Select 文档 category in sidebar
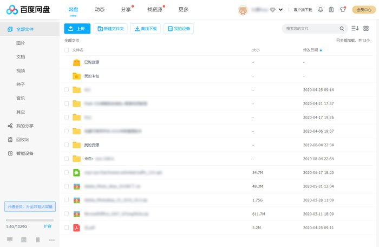This screenshot has height=247, width=379. click(21, 57)
